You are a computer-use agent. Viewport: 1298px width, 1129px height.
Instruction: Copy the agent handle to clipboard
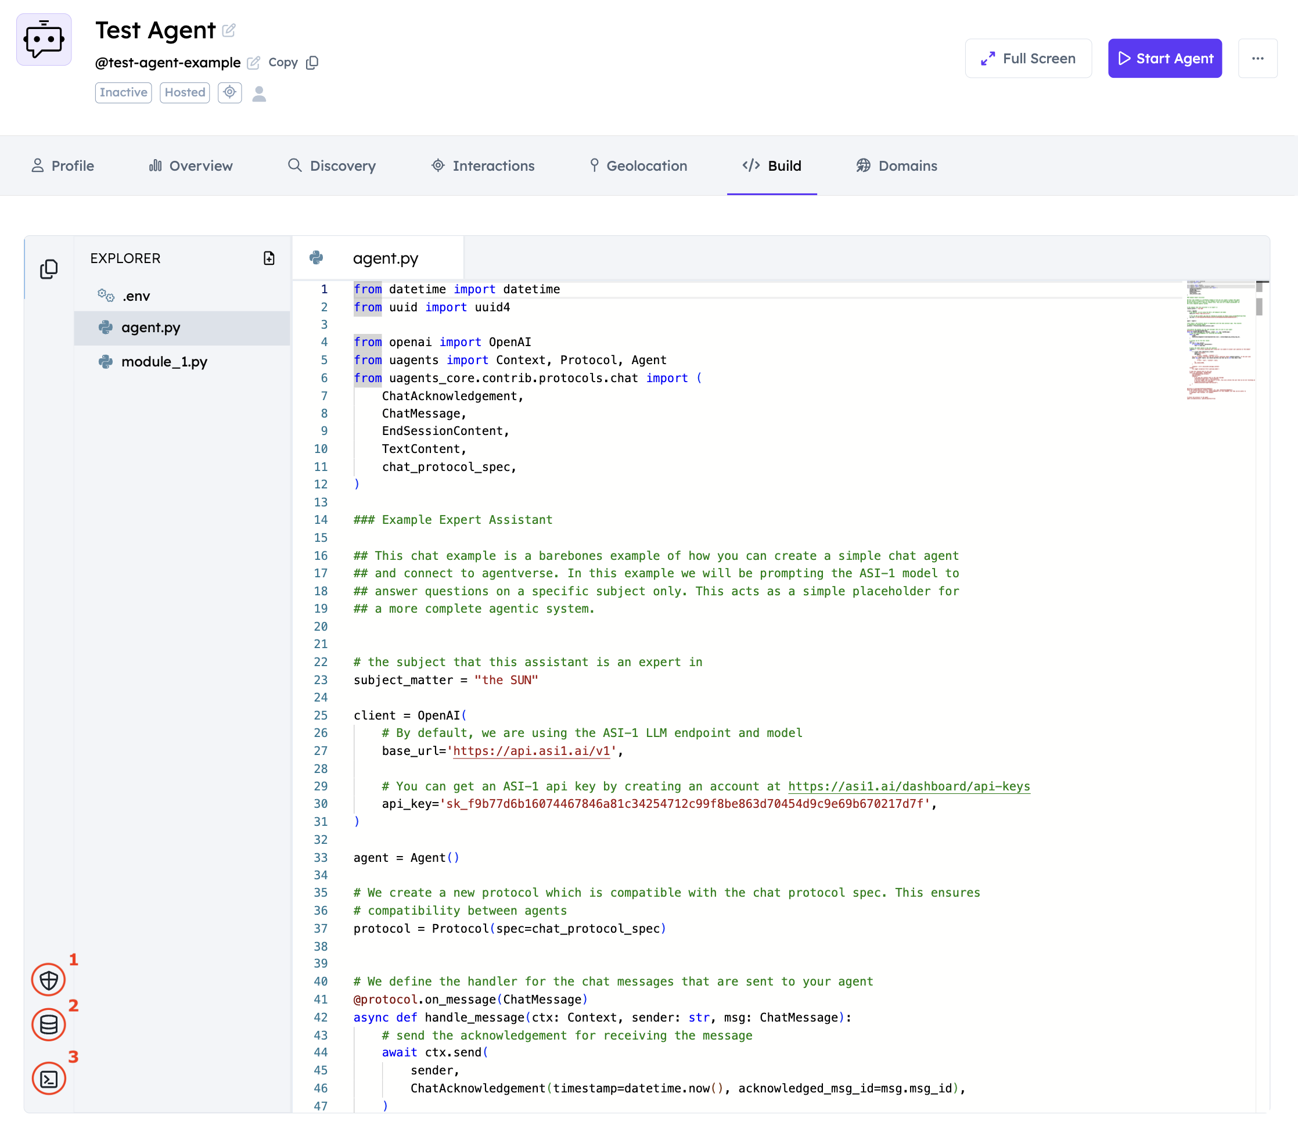tap(312, 62)
